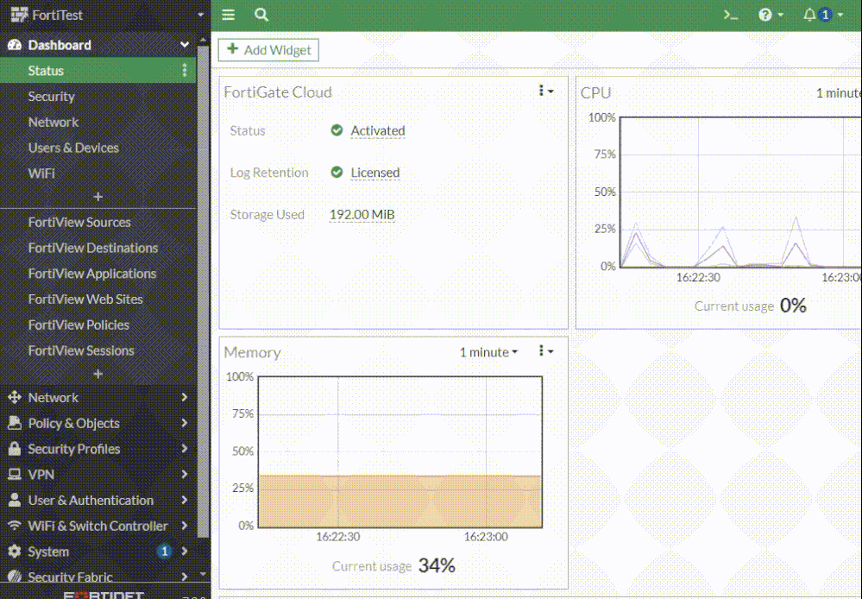Expand the Policy & Objects chevron

(184, 423)
